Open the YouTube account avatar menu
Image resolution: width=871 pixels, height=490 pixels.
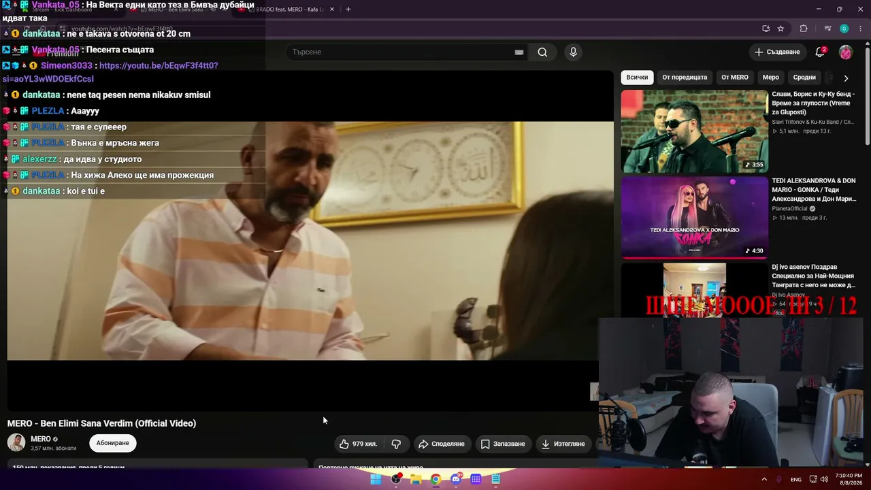pyautogui.click(x=846, y=52)
